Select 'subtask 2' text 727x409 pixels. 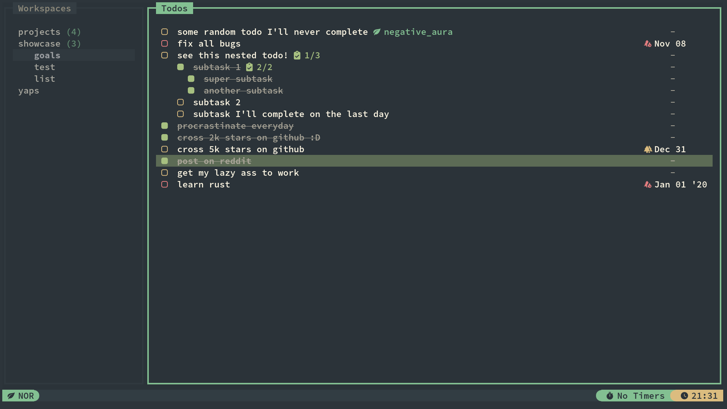pos(217,102)
